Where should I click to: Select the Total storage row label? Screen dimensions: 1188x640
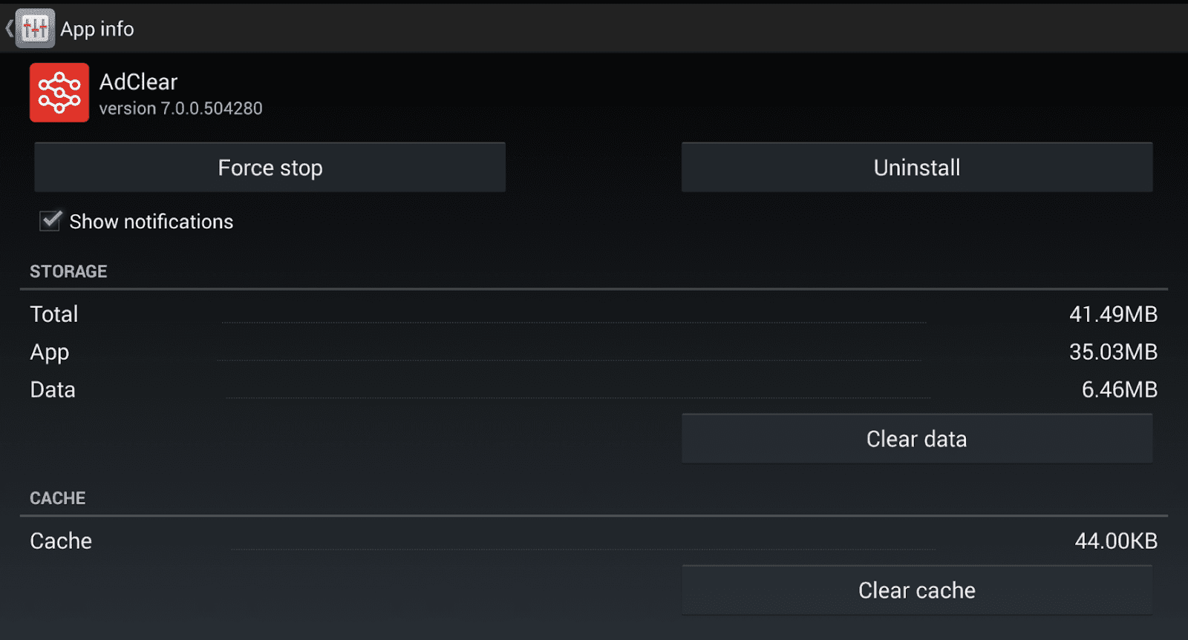[x=54, y=314]
